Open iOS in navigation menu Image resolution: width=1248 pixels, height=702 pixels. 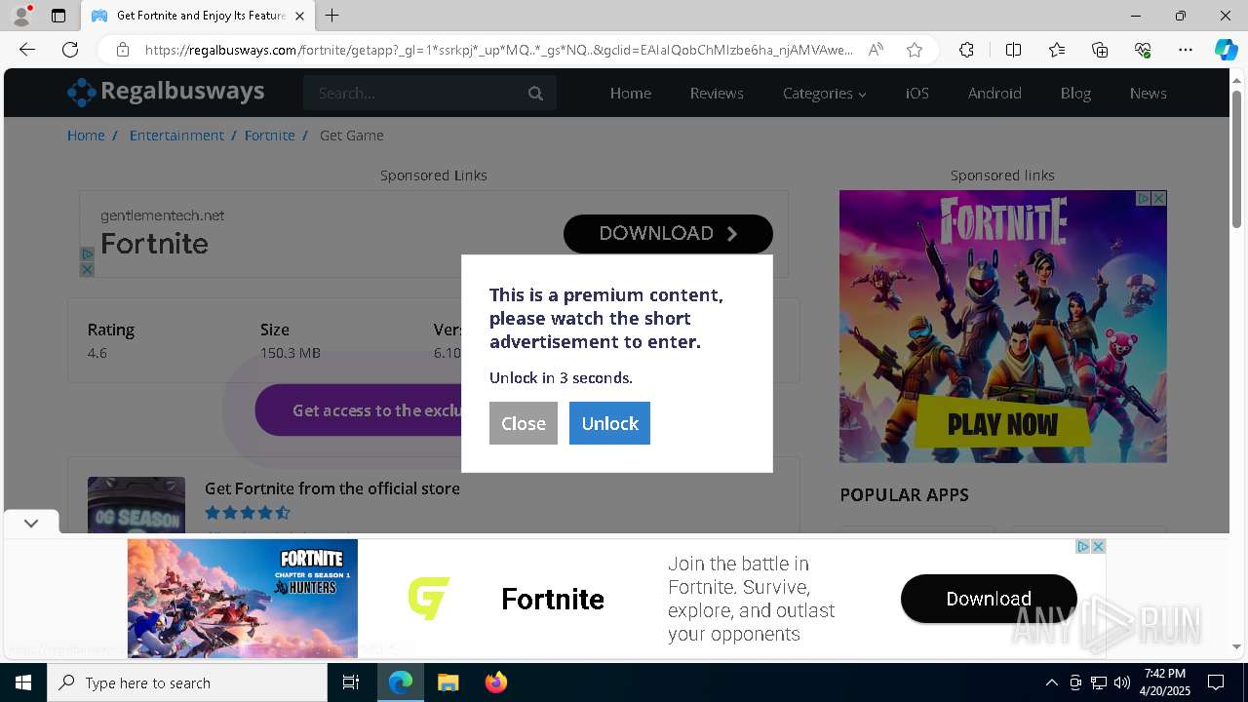click(x=916, y=94)
